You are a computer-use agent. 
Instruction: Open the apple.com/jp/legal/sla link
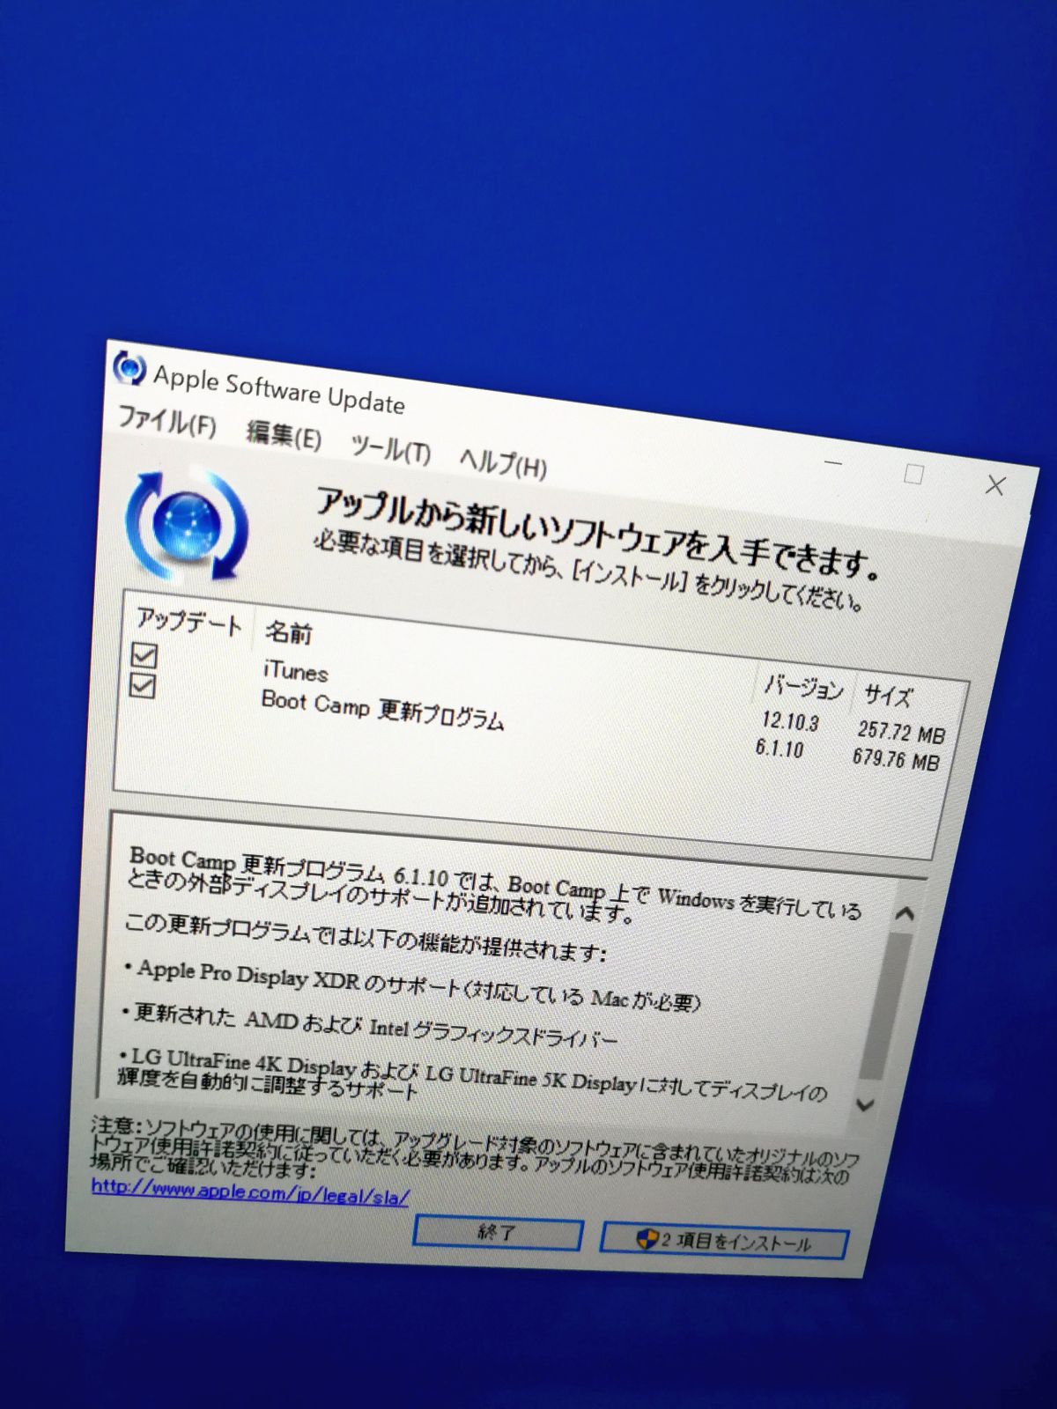coord(250,1191)
